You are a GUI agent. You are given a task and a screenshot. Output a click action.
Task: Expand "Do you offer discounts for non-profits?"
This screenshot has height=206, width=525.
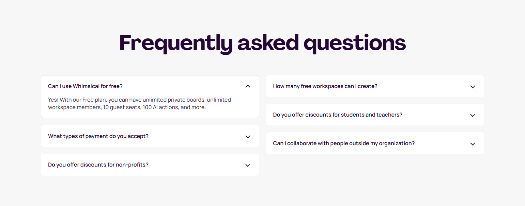150,165
